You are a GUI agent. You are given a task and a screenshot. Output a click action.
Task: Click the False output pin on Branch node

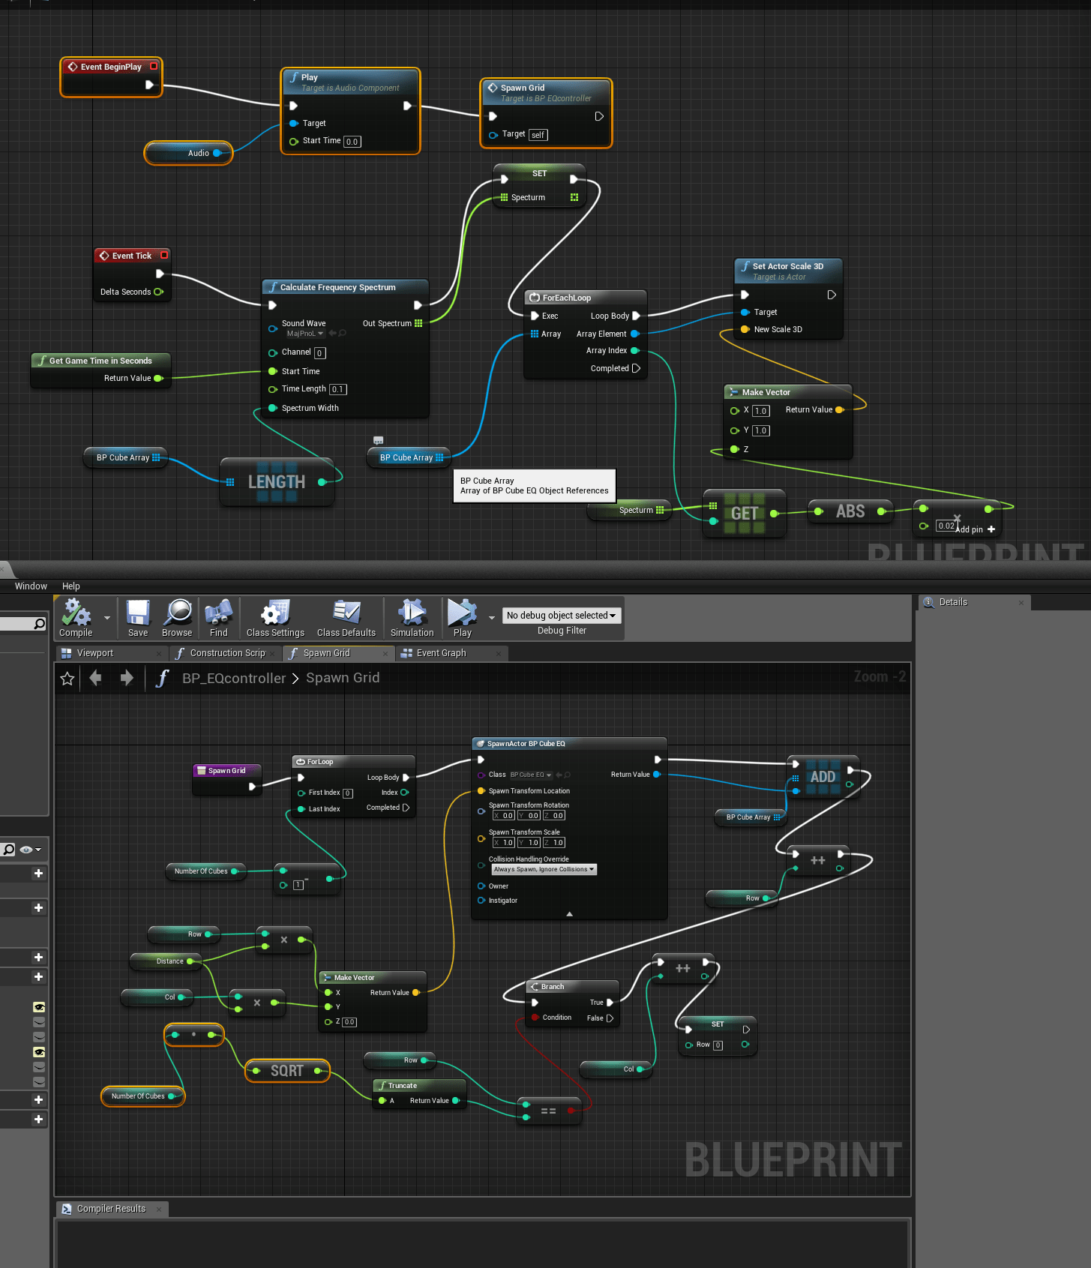point(610,1018)
